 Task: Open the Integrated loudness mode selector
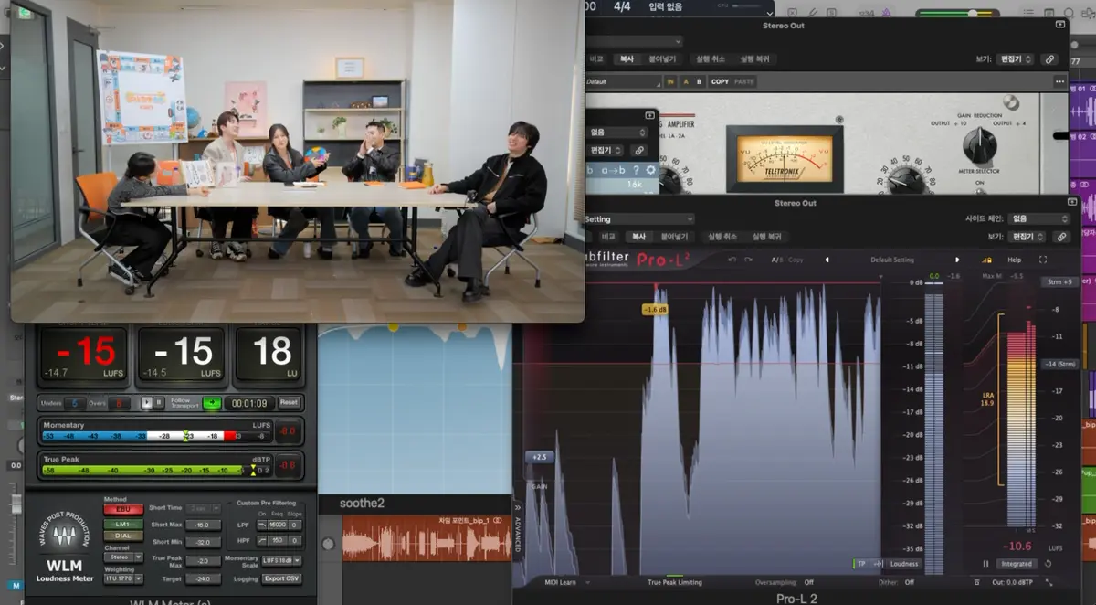tap(1016, 564)
